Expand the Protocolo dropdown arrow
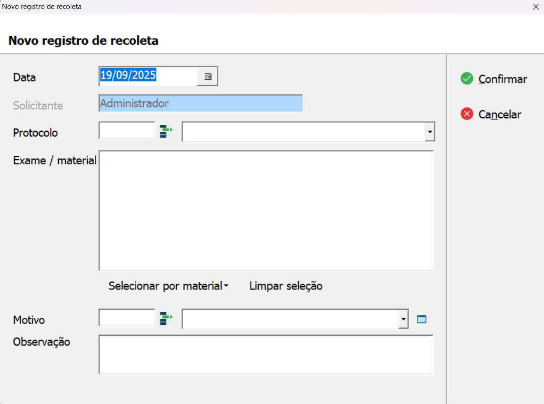This screenshot has height=404, width=544. (x=430, y=132)
